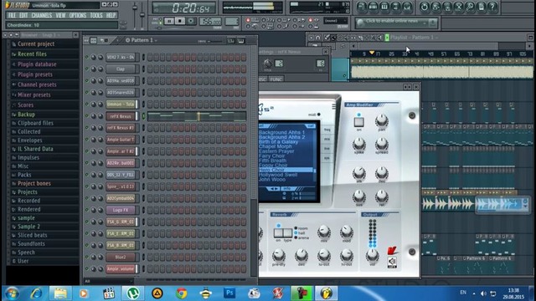Select the hall reverb type radio
The height and width of the screenshot is (301, 536).
[x=296, y=233]
